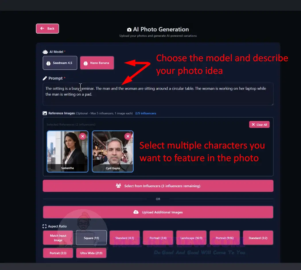Viewport: 301px width, 270px height.
Task: Select the Standard (3:2) aspect ratio
Action: 258,238
